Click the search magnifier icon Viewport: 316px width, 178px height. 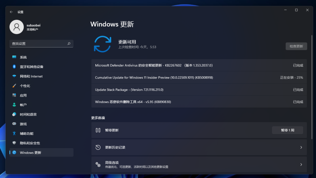[x=69, y=44]
